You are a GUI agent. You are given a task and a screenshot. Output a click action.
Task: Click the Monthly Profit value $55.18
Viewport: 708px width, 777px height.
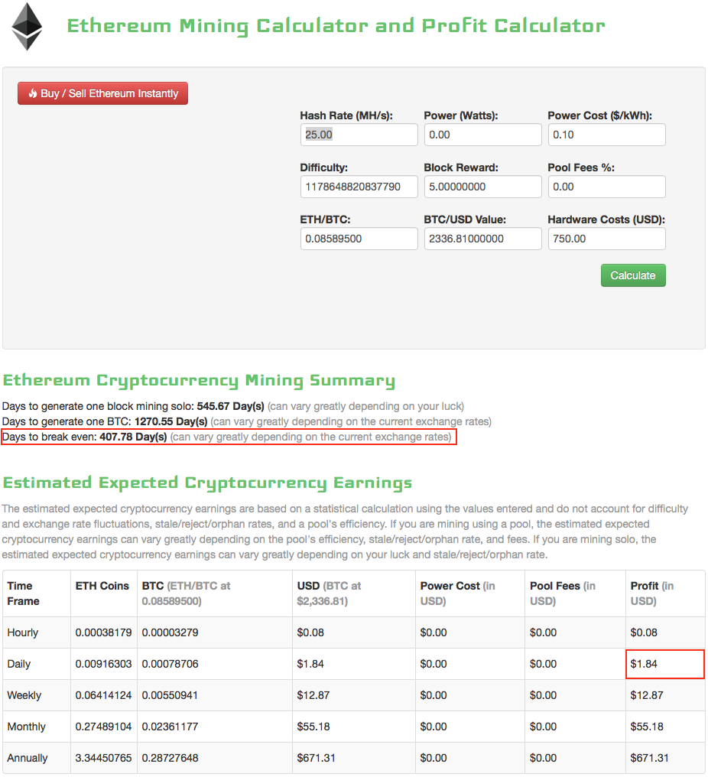point(647,727)
